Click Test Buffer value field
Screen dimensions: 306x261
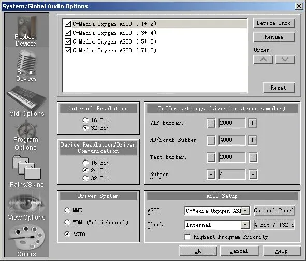232,157
